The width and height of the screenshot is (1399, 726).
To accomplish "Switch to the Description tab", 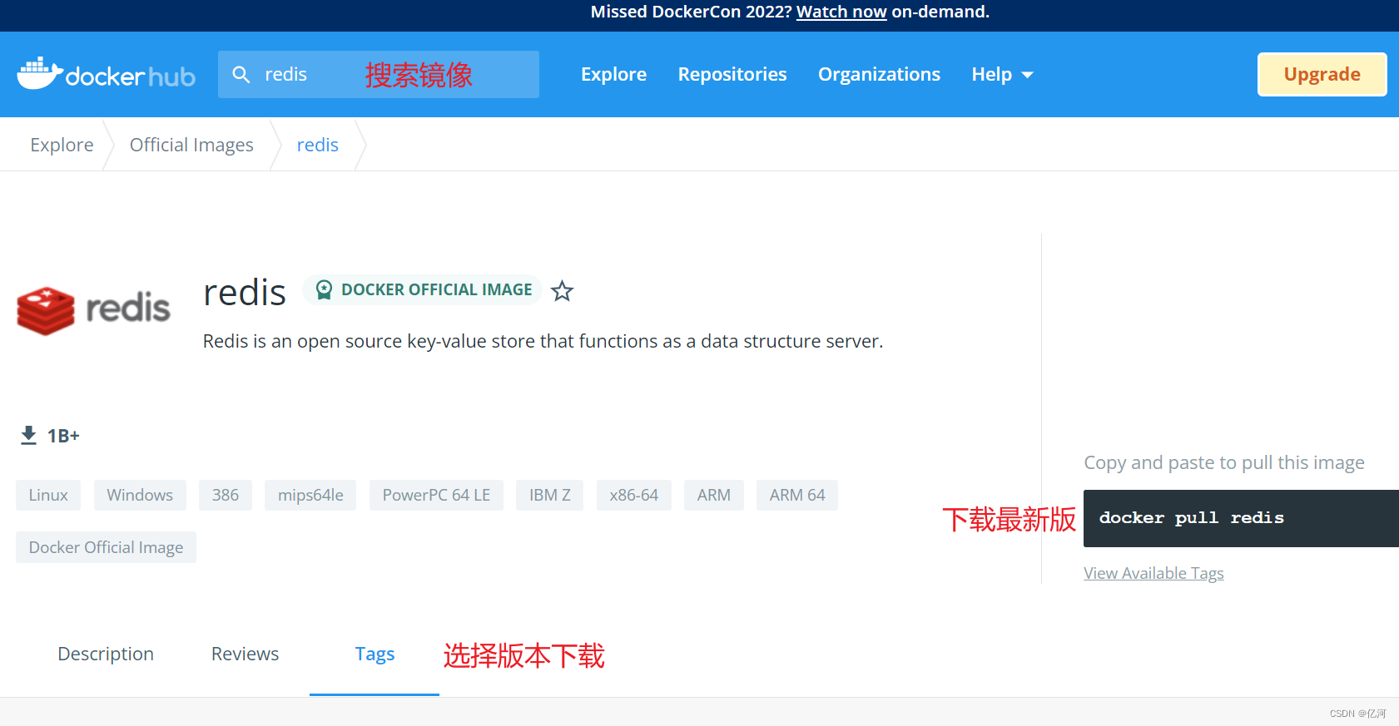I will [x=106, y=654].
